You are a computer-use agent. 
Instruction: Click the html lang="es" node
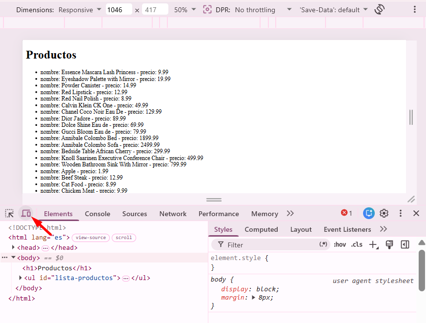coord(39,238)
